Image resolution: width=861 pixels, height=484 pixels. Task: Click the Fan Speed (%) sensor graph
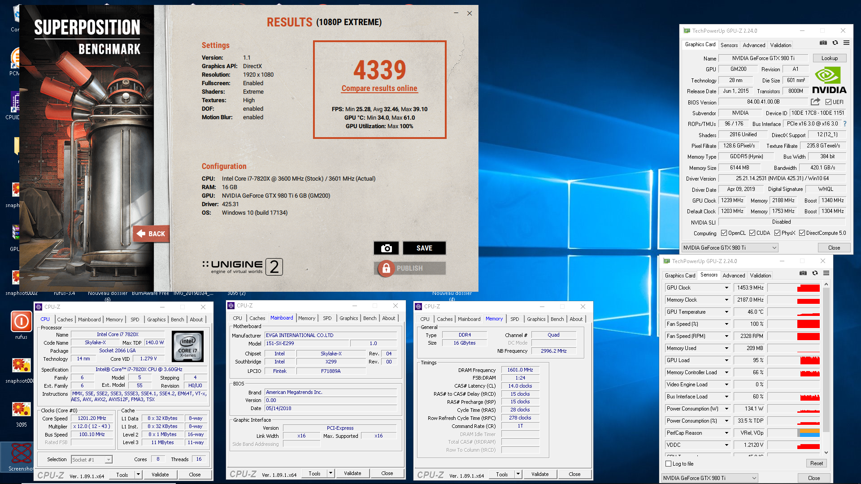pos(794,324)
